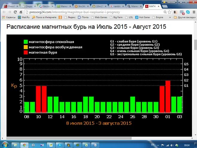197x148 pixels.
Task: Open the red B extension icon
Action: 175,12
